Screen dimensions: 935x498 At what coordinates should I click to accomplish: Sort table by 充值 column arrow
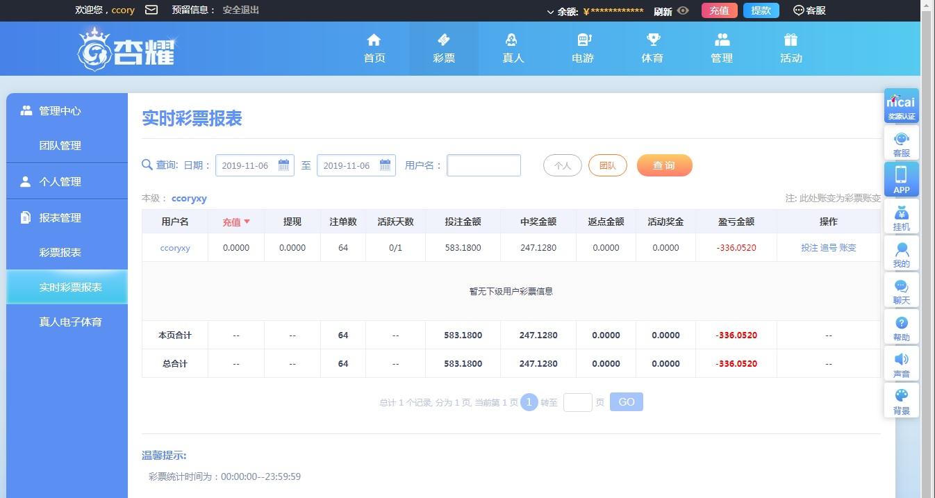(247, 222)
